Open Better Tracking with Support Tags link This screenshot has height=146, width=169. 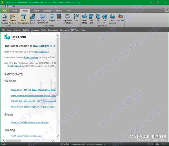tap(34, 96)
